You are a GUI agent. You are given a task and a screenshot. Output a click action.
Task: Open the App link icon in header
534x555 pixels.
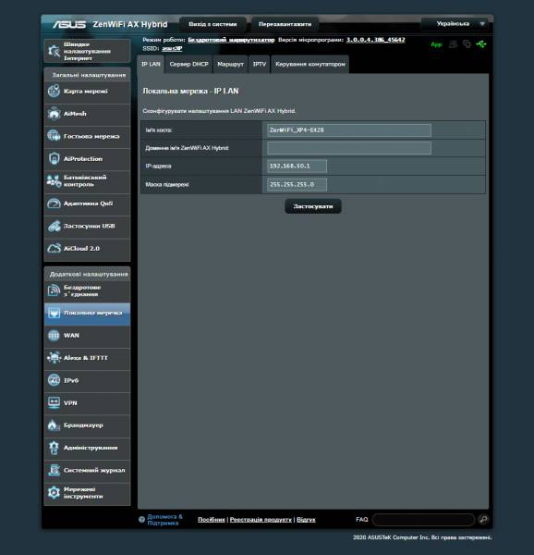click(x=436, y=44)
